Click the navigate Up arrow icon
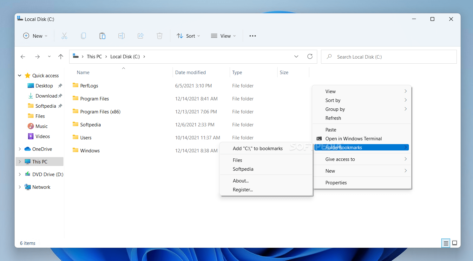Image resolution: width=473 pixels, height=261 pixels. tap(61, 56)
